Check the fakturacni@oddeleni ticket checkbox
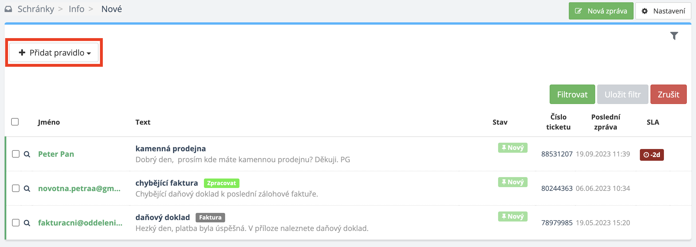This screenshot has width=696, height=247. coord(16,223)
